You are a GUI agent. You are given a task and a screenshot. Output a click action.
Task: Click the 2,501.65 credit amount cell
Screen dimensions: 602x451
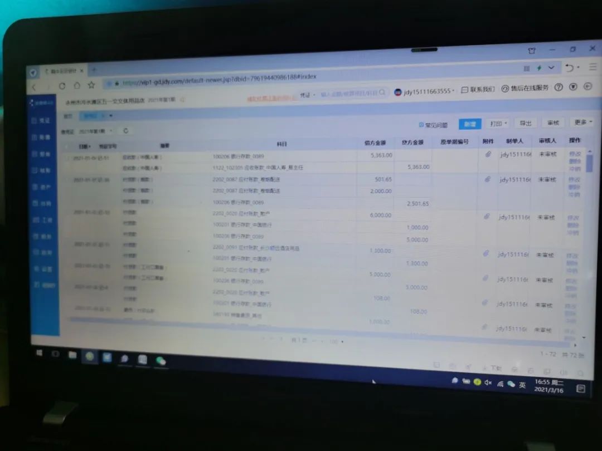(x=417, y=204)
